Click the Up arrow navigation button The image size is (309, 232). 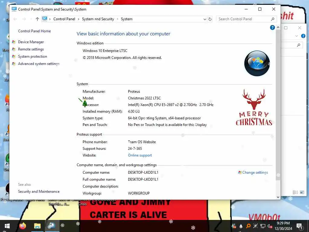point(37,19)
